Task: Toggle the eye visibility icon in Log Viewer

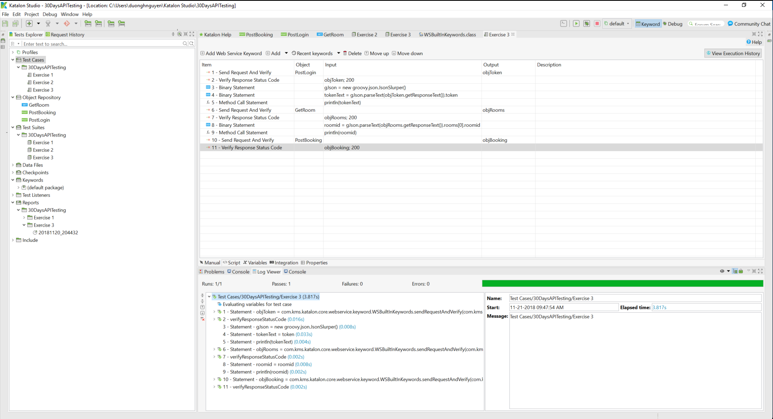Action: [722, 271]
